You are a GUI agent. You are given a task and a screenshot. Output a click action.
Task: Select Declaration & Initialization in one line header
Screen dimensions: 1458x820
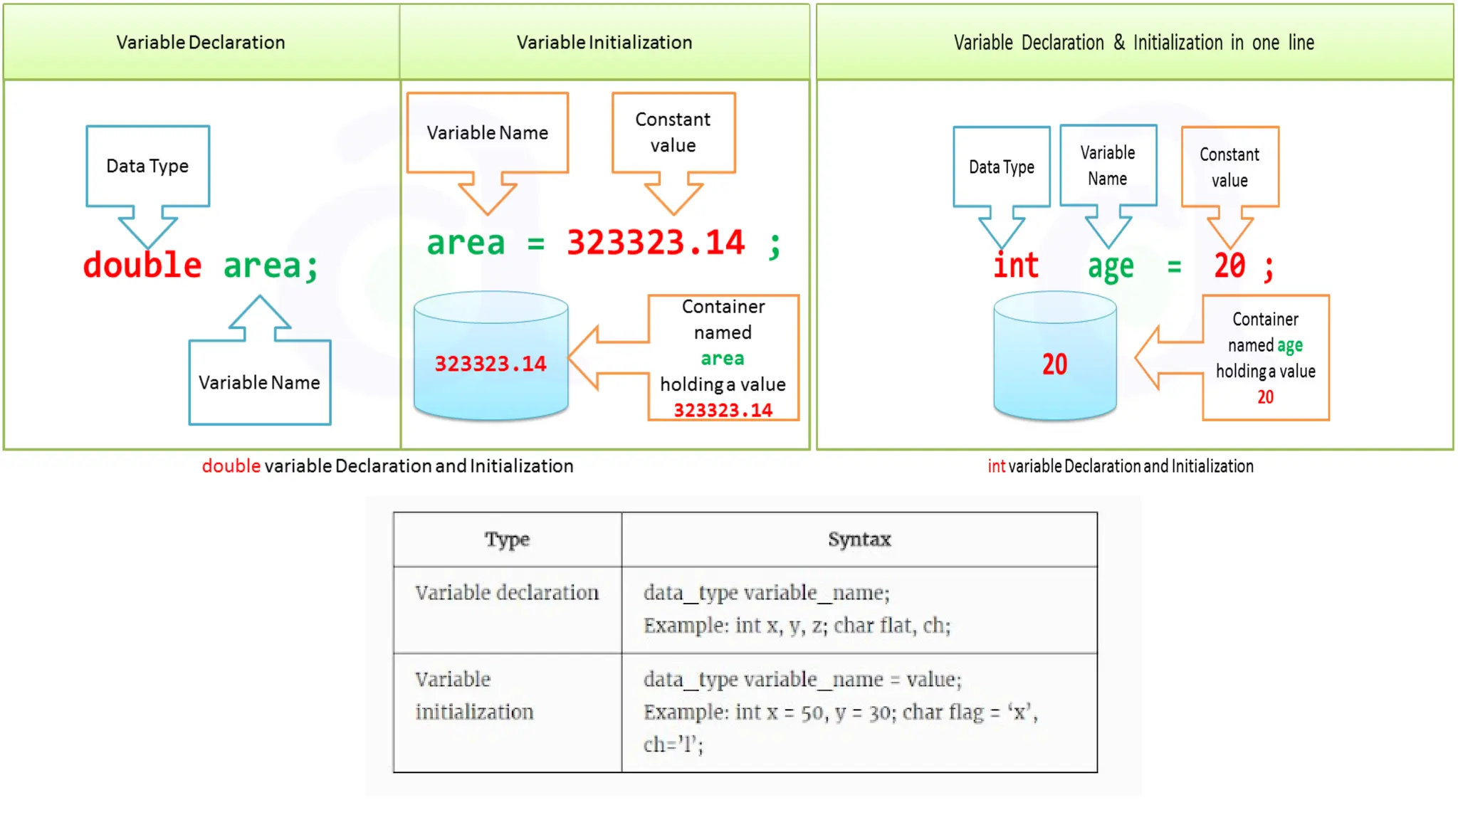1133,43
